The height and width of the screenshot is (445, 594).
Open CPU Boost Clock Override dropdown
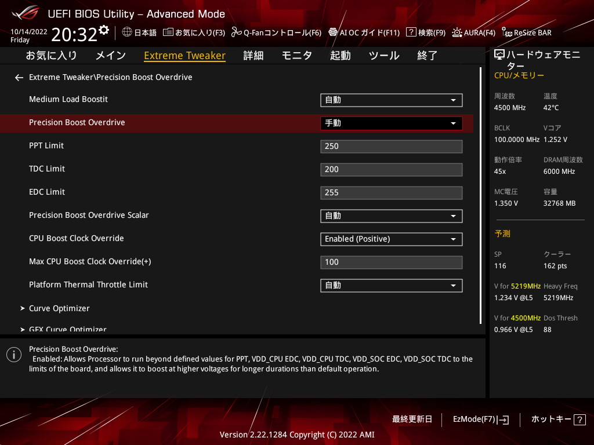tap(392, 239)
